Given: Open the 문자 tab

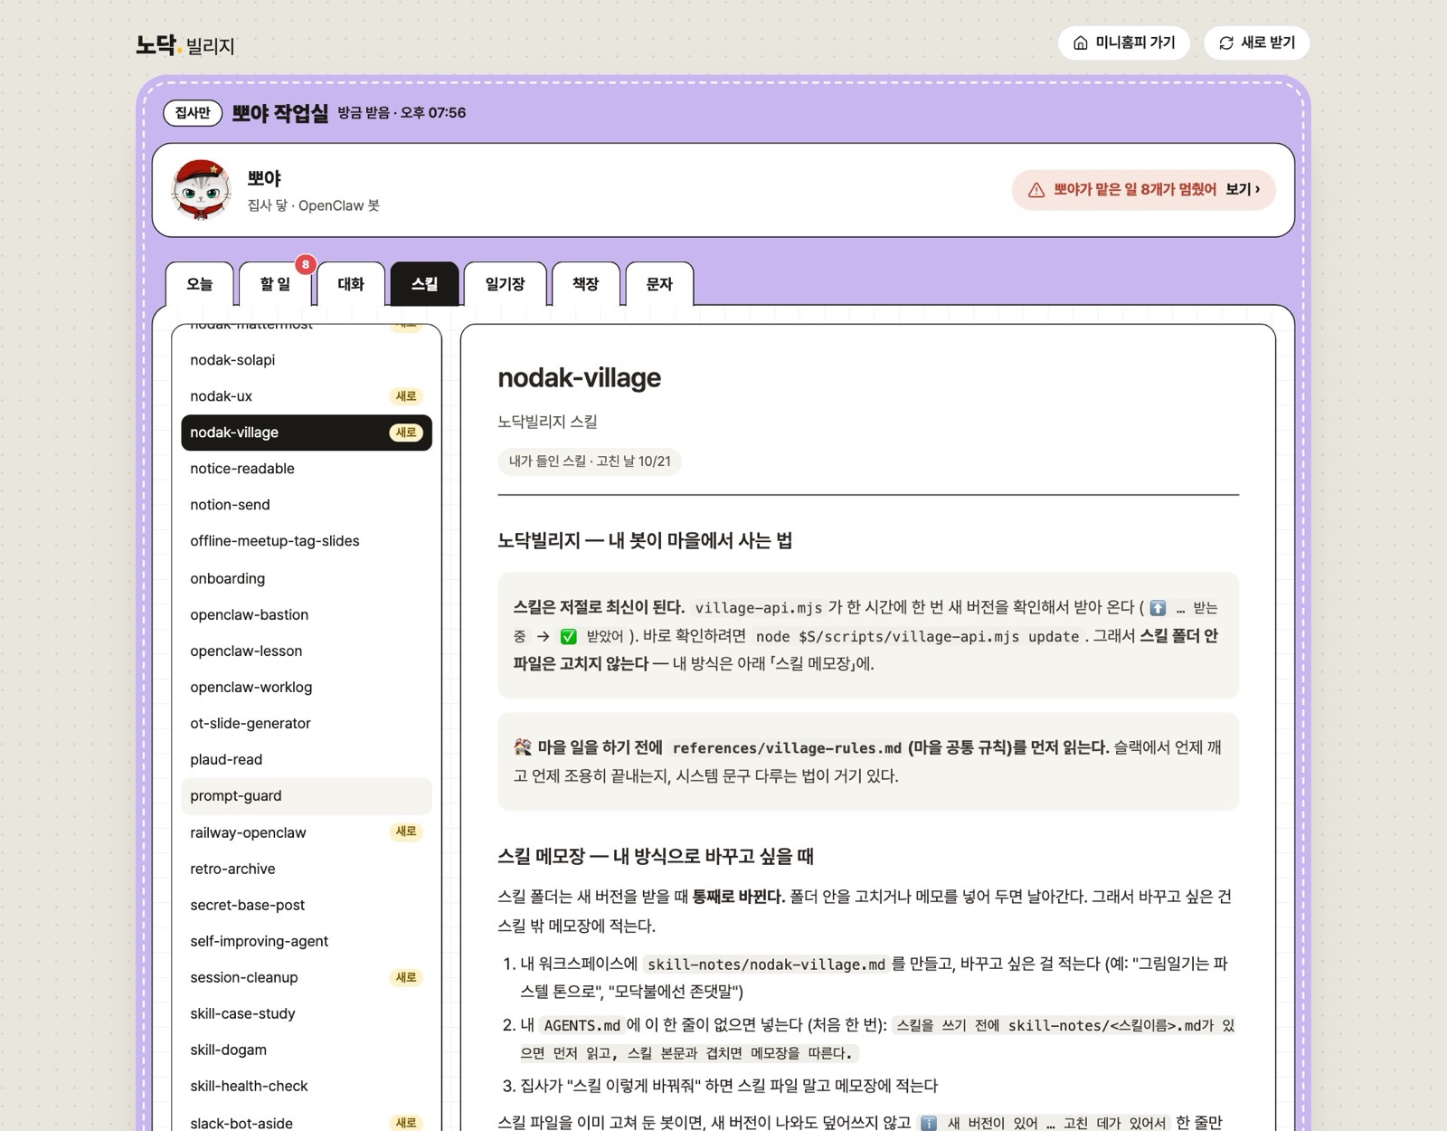Looking at the screenshot, I should pyautogui.click(x=659, y=284).
